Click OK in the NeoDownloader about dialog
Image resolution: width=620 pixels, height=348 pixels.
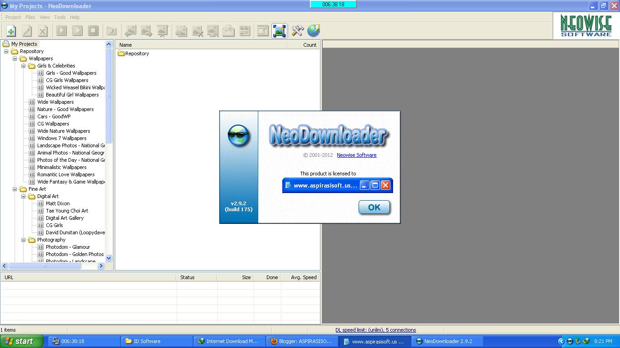point(374,207)
